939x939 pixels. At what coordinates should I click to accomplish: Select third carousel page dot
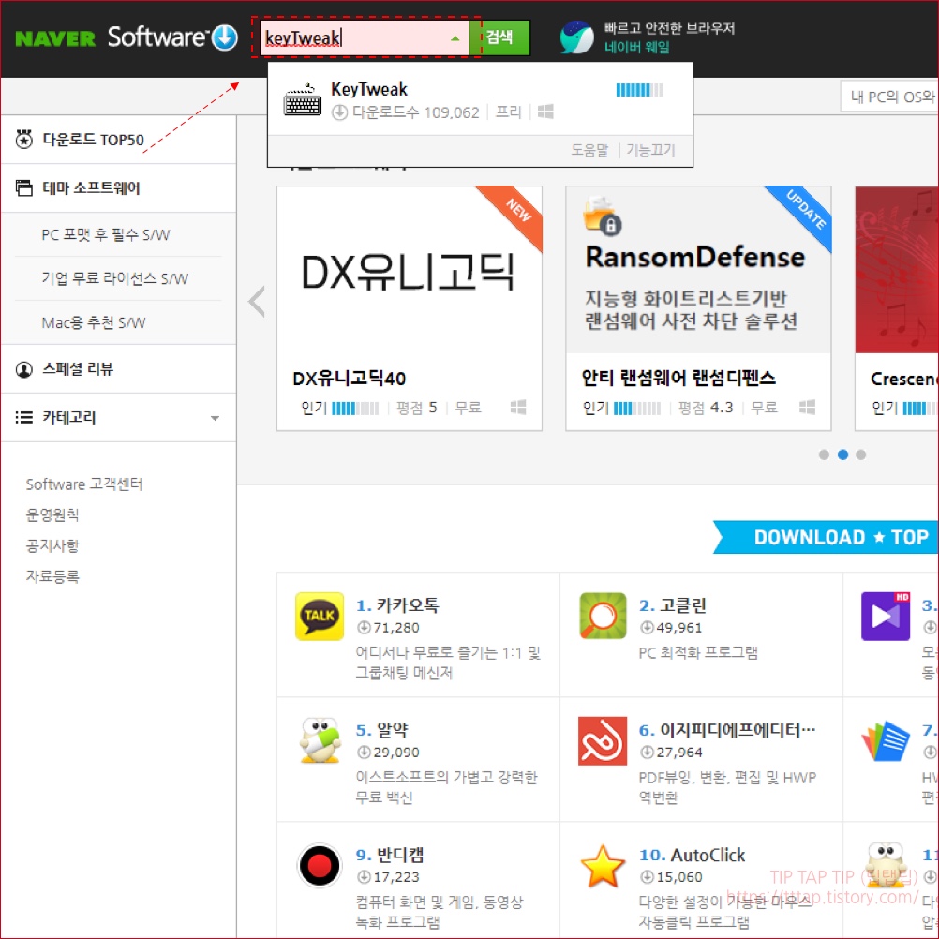pos(860,455)
